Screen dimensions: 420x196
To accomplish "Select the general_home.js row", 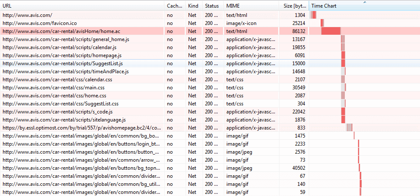I will 210,39.
